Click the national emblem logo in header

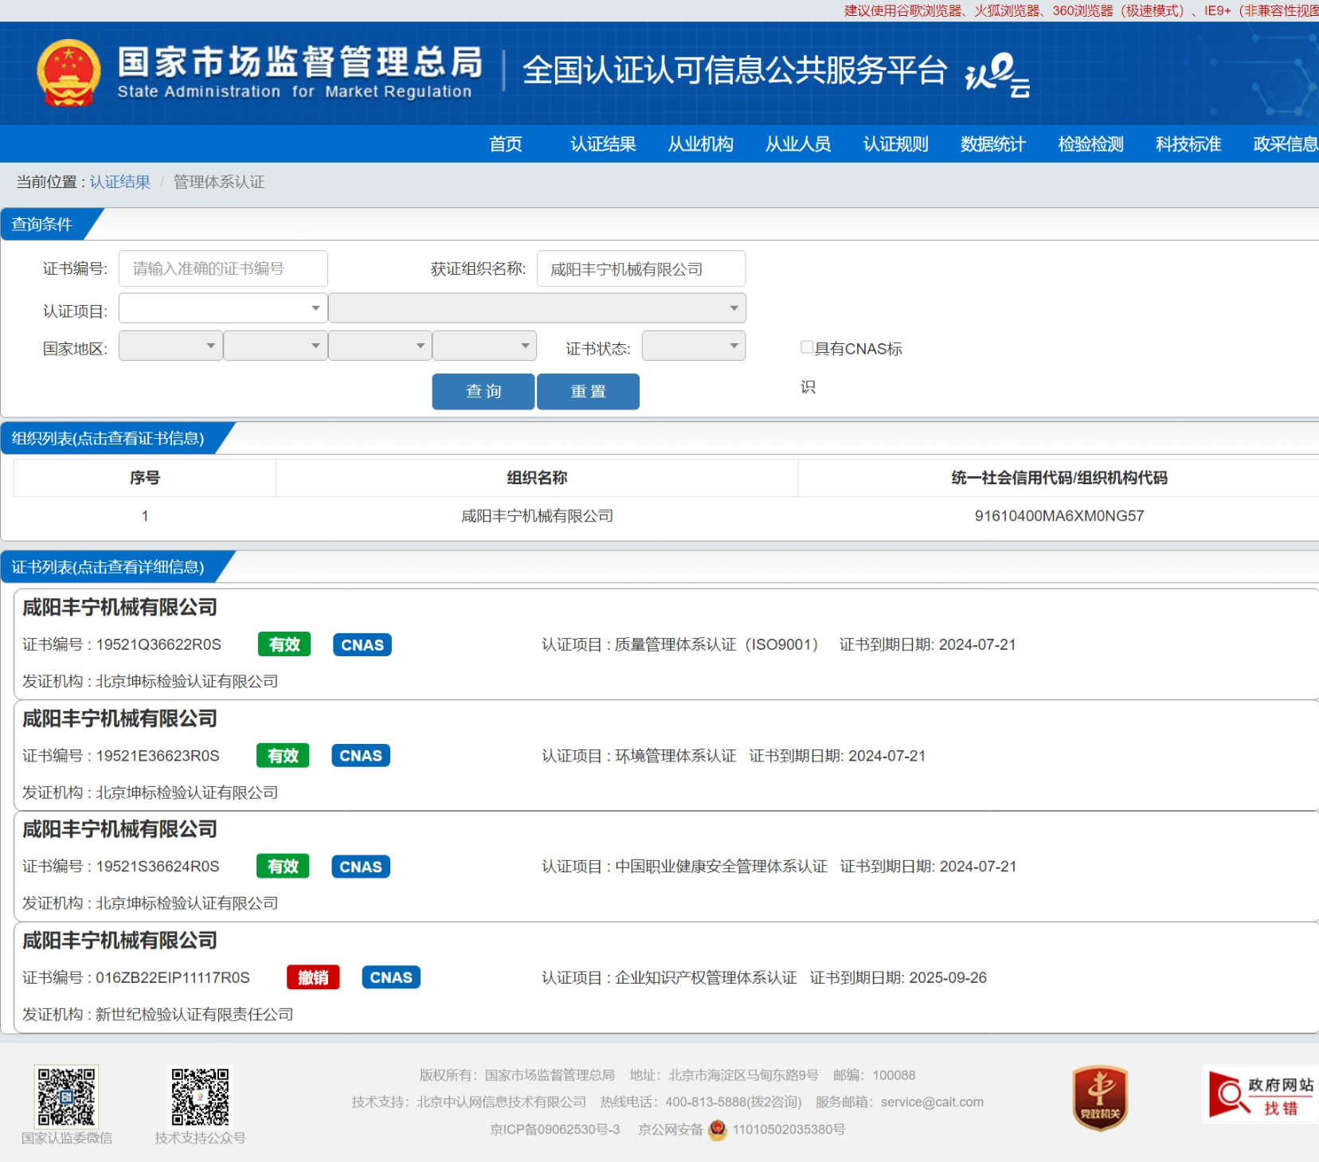point(68,72)
